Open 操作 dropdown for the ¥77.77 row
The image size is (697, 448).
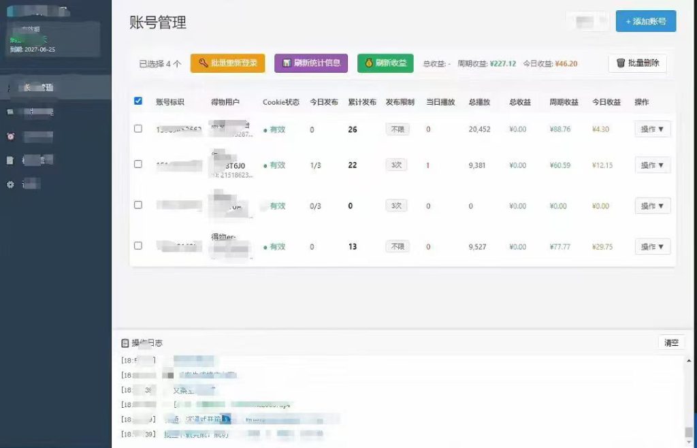click(652, 246)
